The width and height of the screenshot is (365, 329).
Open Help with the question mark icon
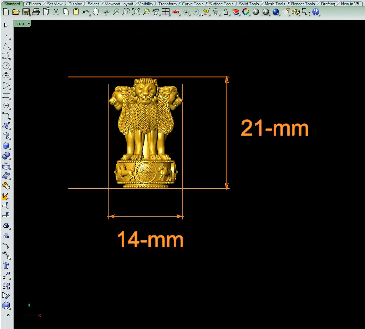[316, 12]
